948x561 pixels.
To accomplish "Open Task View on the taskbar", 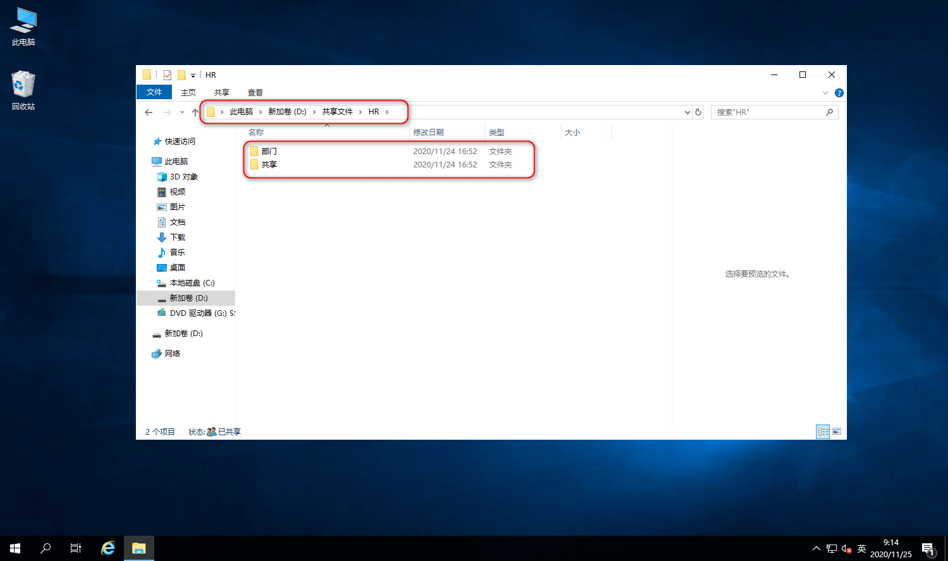I will (x=76, y=548).
